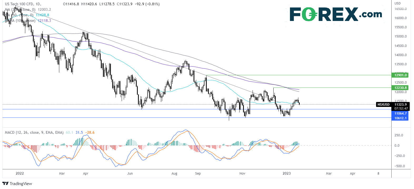This screenshot has width=414, height=189.
Task: Click the MACD line value 31.5
Action: [x=79, y=132]
